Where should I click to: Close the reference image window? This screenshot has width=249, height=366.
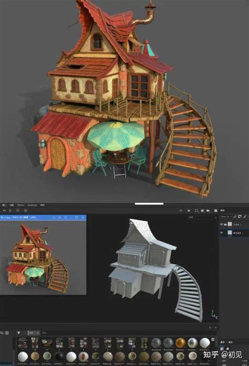[x=83, y=217]
